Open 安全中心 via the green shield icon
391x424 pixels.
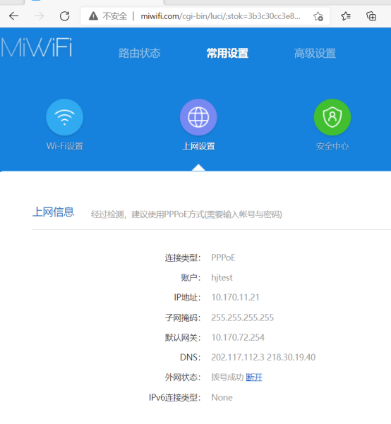(x=332, y=117)
